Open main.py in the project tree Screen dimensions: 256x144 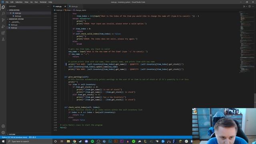tap(14, 28)
